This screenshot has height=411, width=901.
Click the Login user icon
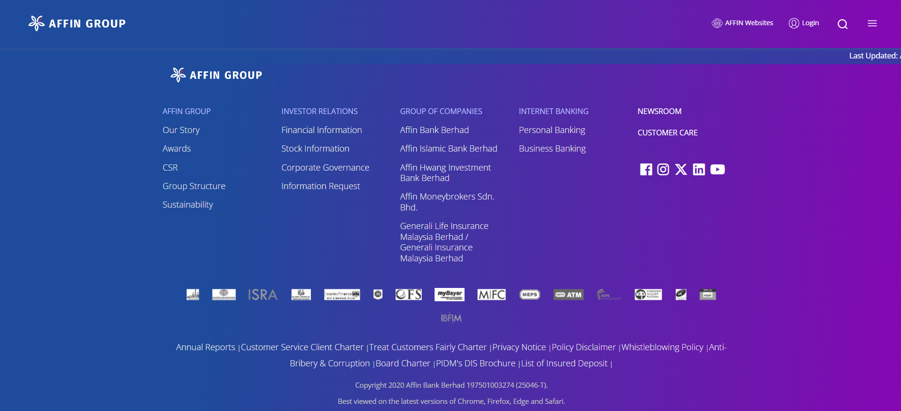tap(794, 23)
